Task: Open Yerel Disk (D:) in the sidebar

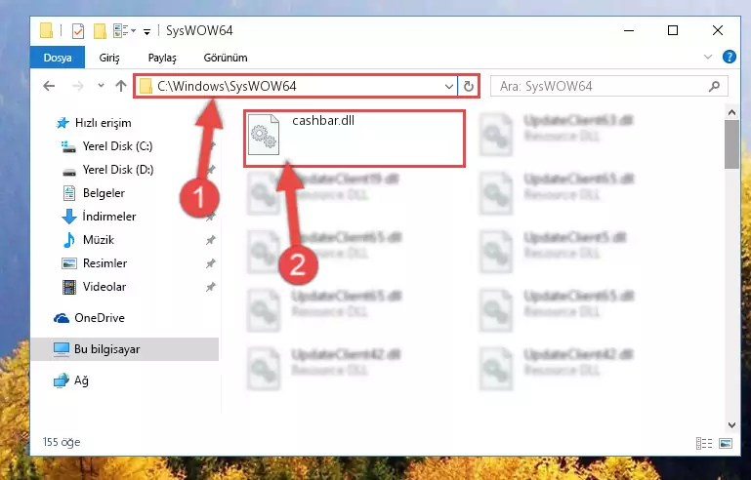Action: pyautogui.click(x=108, y=170)
